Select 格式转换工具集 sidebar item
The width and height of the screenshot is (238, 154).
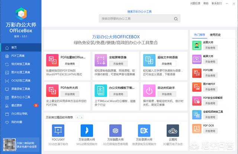click(21, 64)
